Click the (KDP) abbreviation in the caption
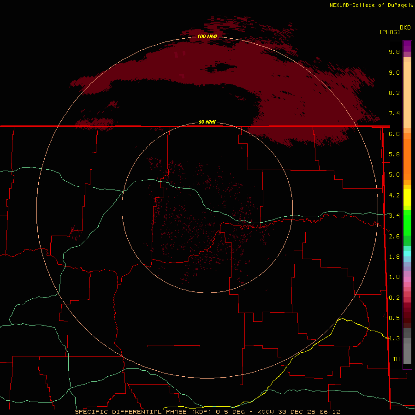415x415 pixels. click(202, 412)
